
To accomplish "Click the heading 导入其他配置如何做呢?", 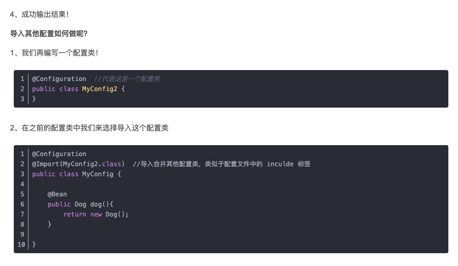I will point(49,34).
